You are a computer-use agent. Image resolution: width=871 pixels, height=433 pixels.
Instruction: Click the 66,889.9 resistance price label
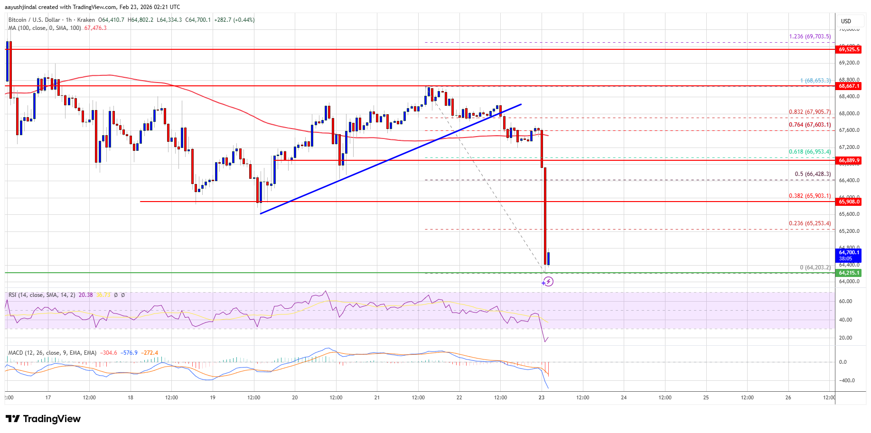(x=849, y=161)
